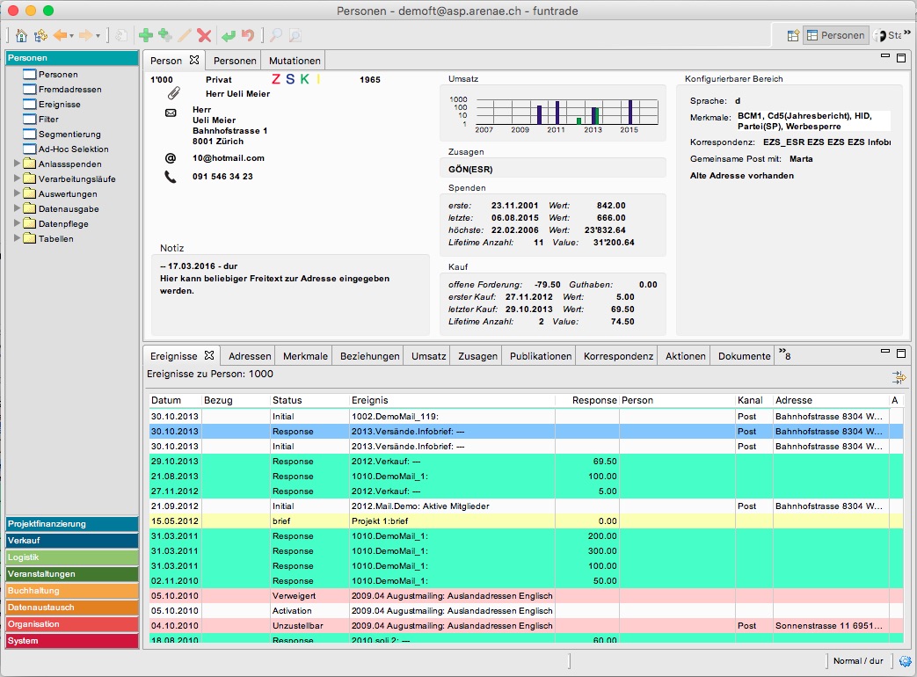Click the envelope icon beside the postal address
Image resolution: width=917 pixels, height=677 pixels.
171,113
